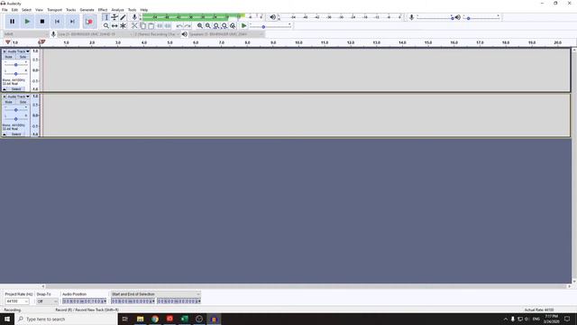This screenshot has width=577, height=325.
Task: Click Select button on the second track
Action: point(16,135)
